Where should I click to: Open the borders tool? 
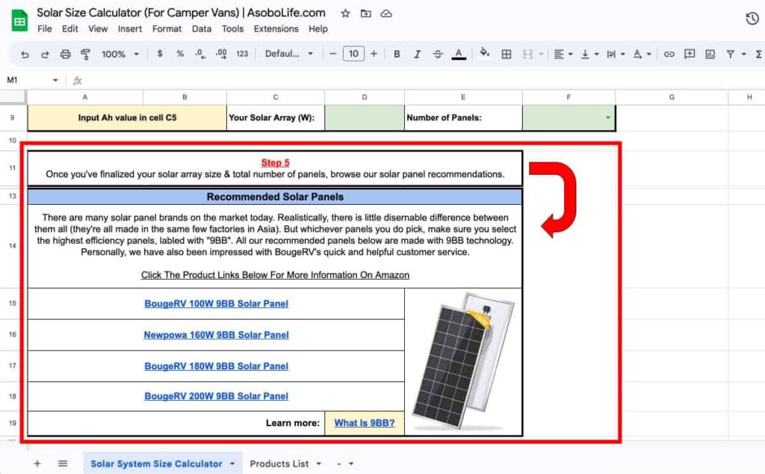click(x=507, y=54)
